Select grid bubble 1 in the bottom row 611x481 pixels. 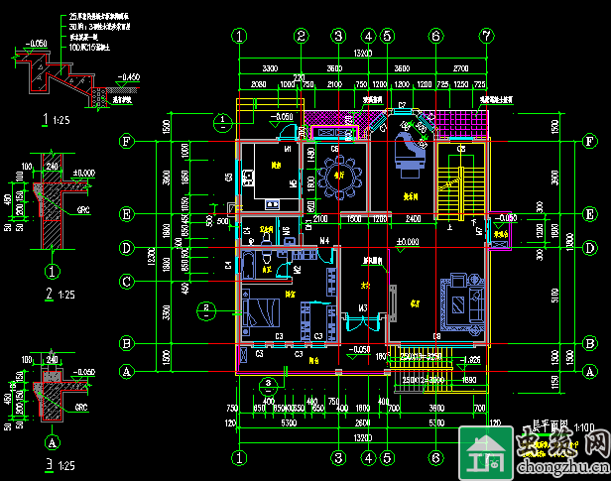[239, 457]
